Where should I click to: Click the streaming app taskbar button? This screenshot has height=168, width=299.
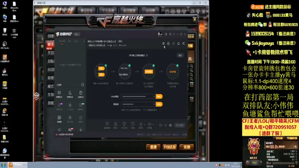18,165
